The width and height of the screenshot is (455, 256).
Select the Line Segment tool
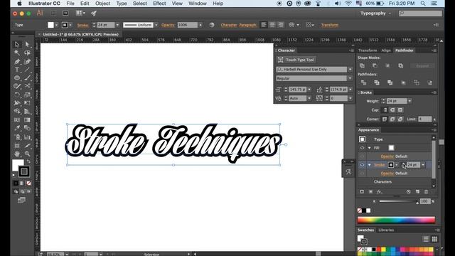coord(27,70)
